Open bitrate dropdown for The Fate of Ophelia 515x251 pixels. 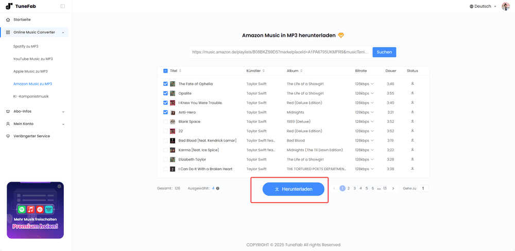pos(365,84)
